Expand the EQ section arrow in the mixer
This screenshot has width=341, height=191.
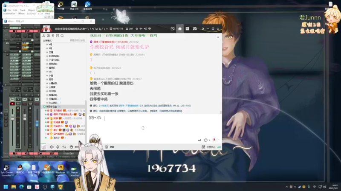6,85
